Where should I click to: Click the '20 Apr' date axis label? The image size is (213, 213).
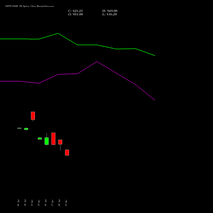pos(59,203)
